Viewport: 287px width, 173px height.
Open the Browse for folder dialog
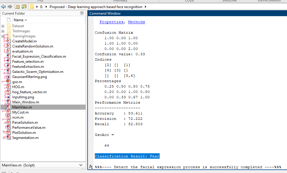point(24,7)
